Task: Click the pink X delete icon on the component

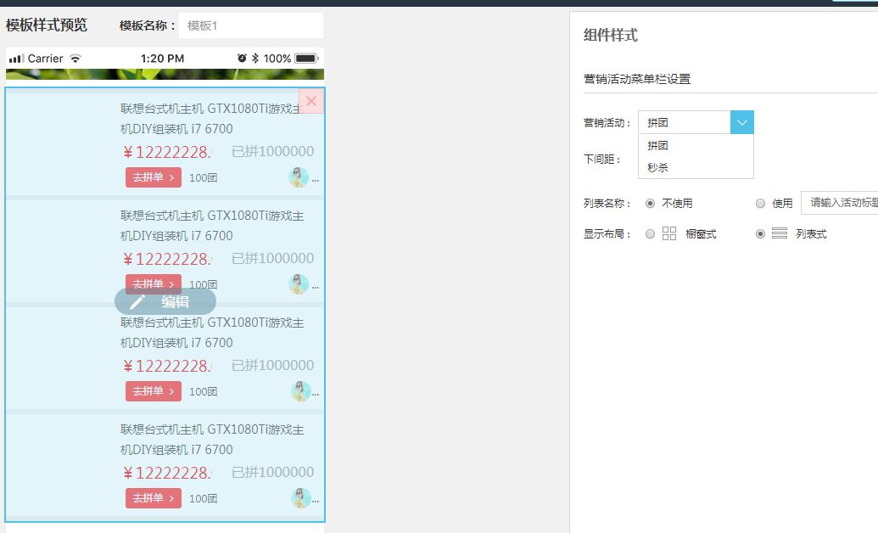Action: tap(311, 101)
